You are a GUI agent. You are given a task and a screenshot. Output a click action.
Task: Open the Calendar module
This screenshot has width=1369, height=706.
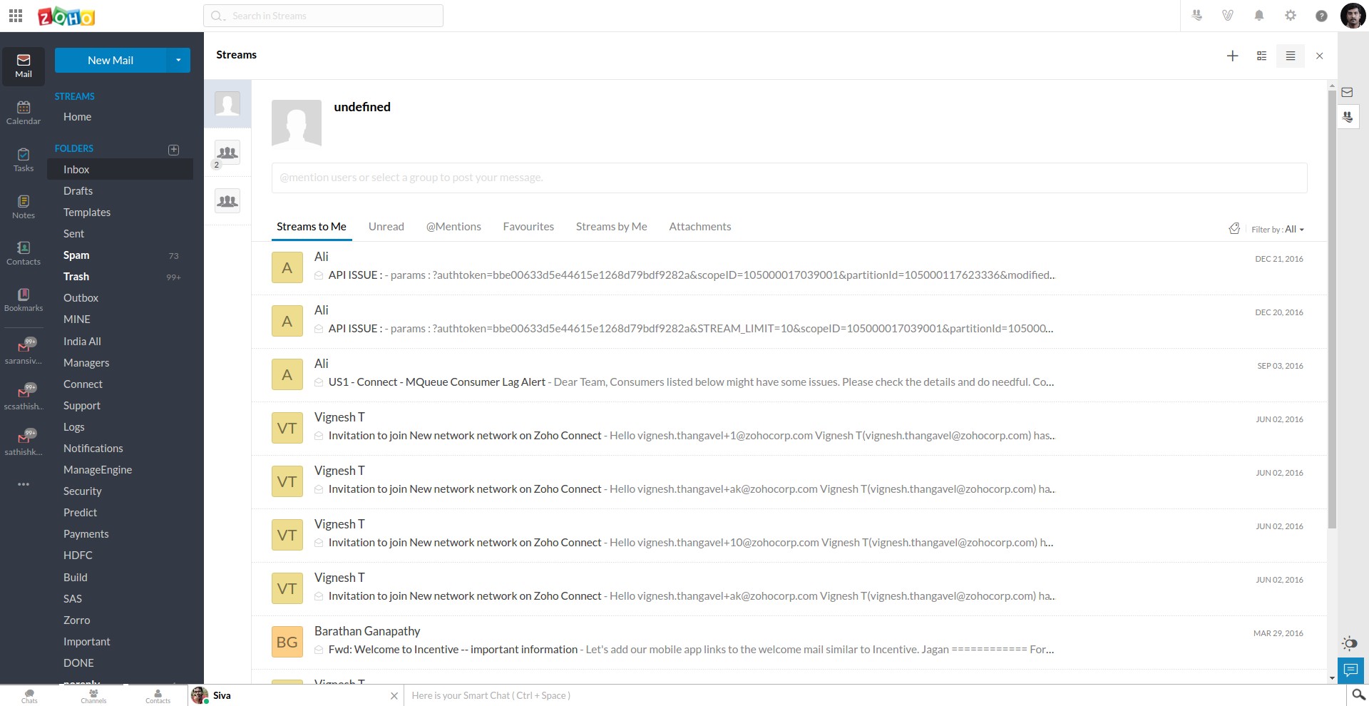point(24,113)
